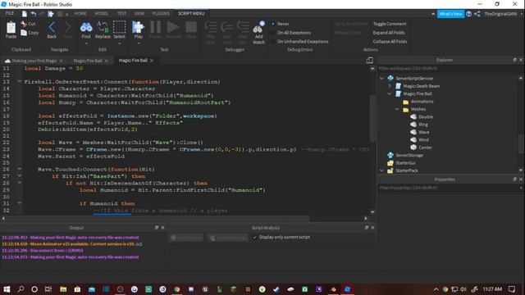
Task: Open the FILE menu
Action: pos(10,13)
